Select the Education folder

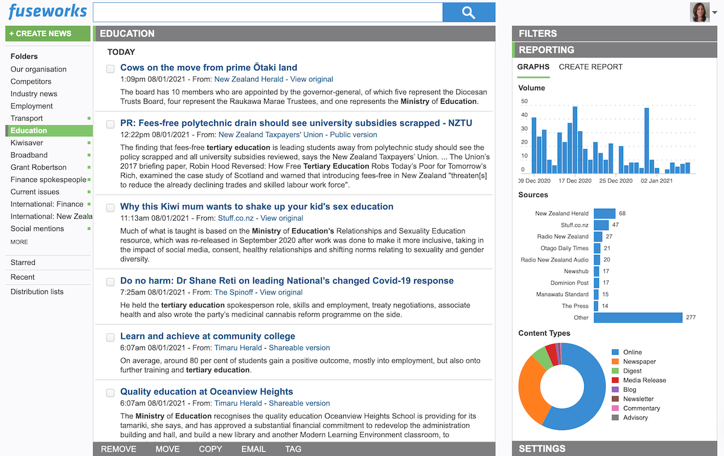tap(49, 130)
